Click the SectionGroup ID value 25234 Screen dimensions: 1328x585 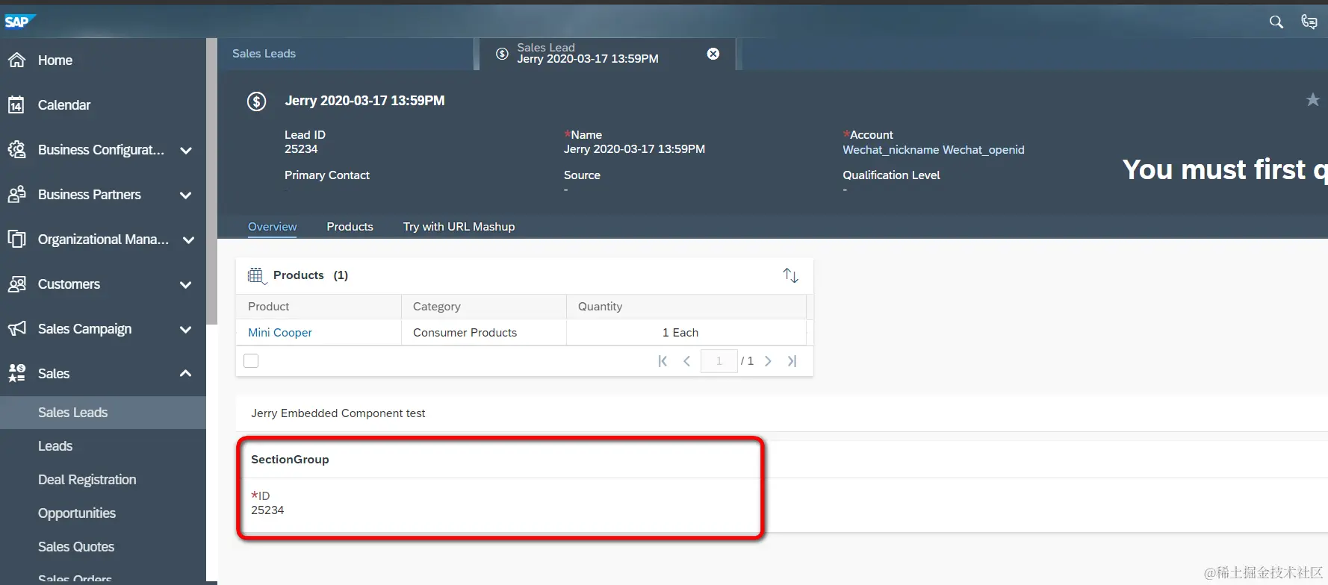(x=267, y=510)
